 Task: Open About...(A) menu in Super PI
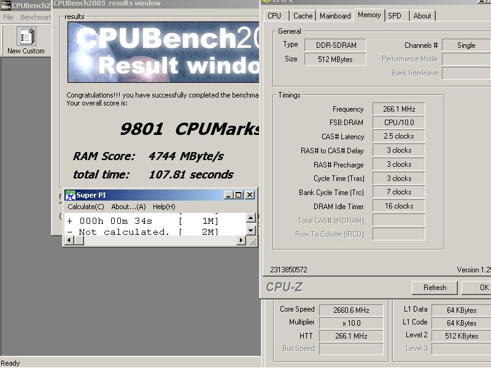(x=128, y=207)
